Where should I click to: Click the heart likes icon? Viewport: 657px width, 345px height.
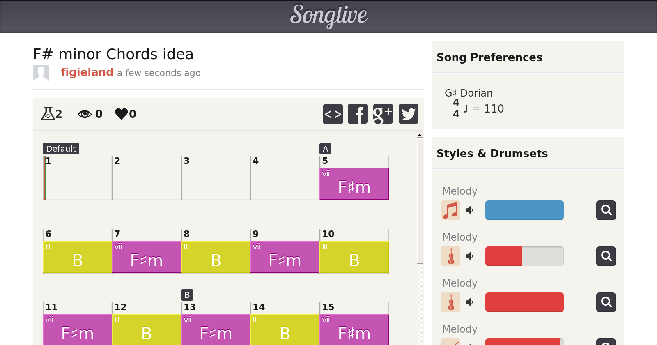point(122,114)
